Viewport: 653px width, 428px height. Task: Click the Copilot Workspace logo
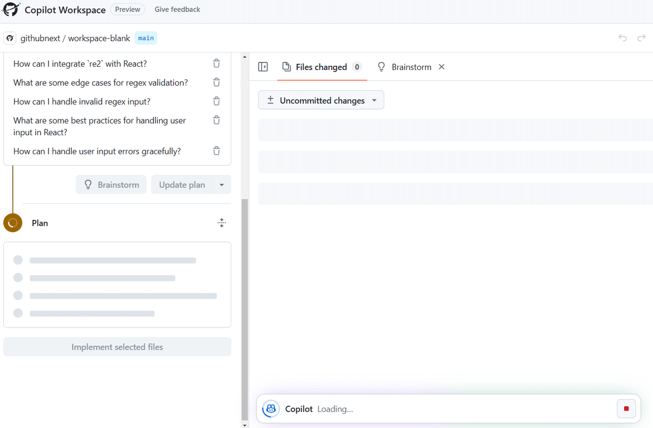click(x=11, y=9)
